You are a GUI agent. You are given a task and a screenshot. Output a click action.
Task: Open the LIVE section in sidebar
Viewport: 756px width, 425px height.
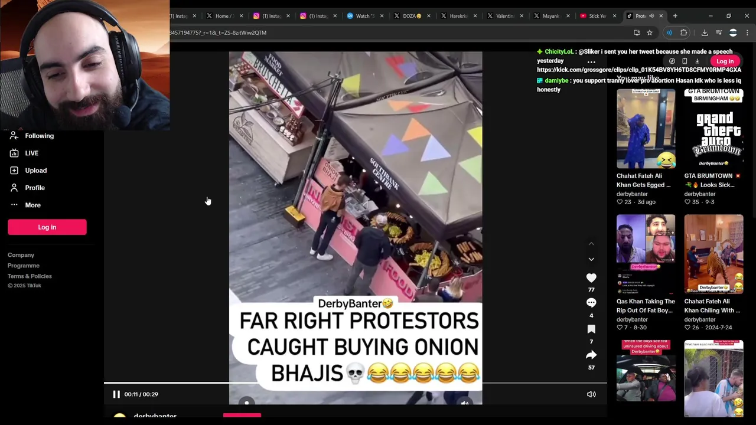point(32,153)
